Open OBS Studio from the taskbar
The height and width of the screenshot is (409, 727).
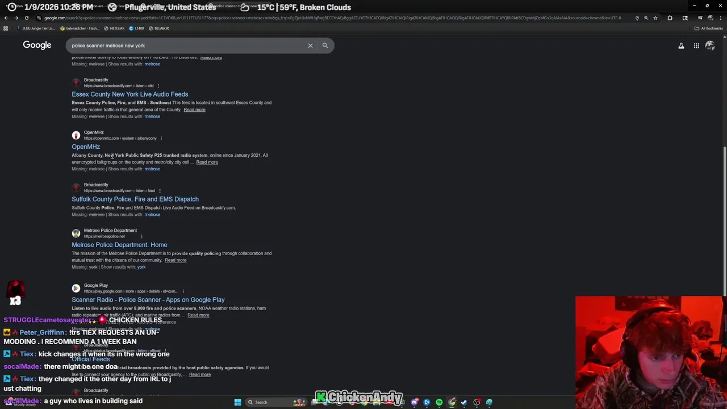tap(477, 402)
